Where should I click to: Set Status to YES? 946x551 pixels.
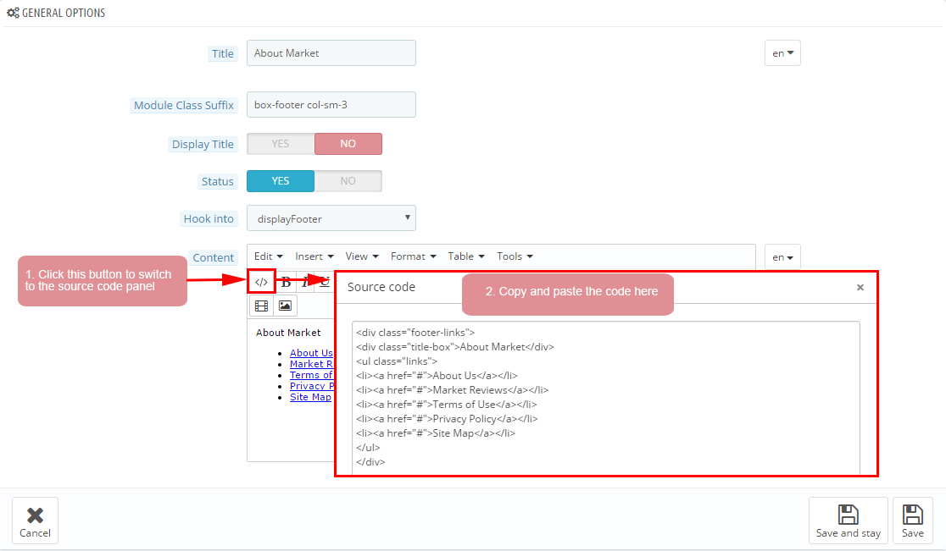coord(281,181)
